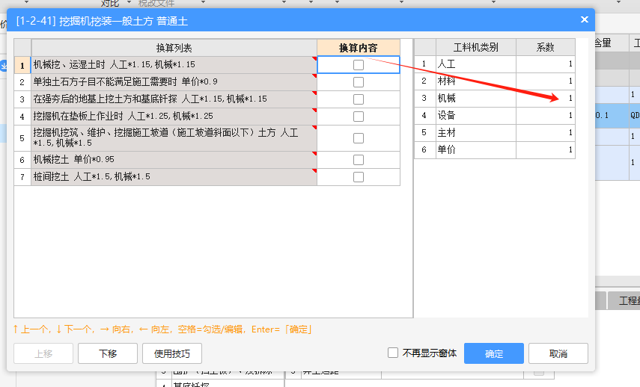
Task: Toggle 挖掘机挖筑、维护、挖掘施工坡道 checkbox
Action: 359,138
